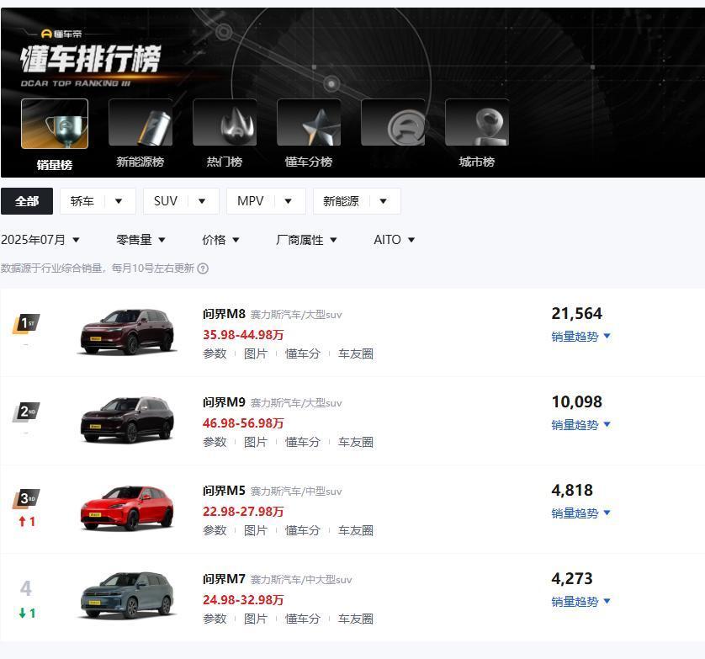Image resolution: width=705 pixels, height=659 pixels.
Task: Open 懂车分 for 问界M7
Action: click(x=303, y=619)
